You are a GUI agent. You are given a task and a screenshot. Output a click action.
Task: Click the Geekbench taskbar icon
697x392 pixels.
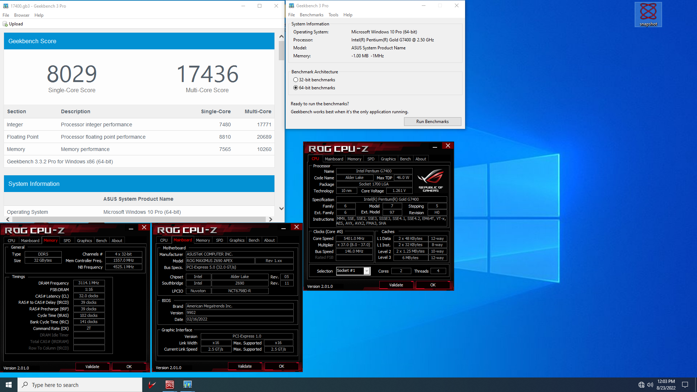[187, 385]
